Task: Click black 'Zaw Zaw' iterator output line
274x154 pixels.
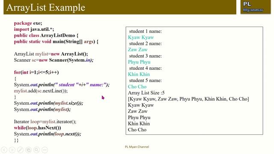Action: 138,111
